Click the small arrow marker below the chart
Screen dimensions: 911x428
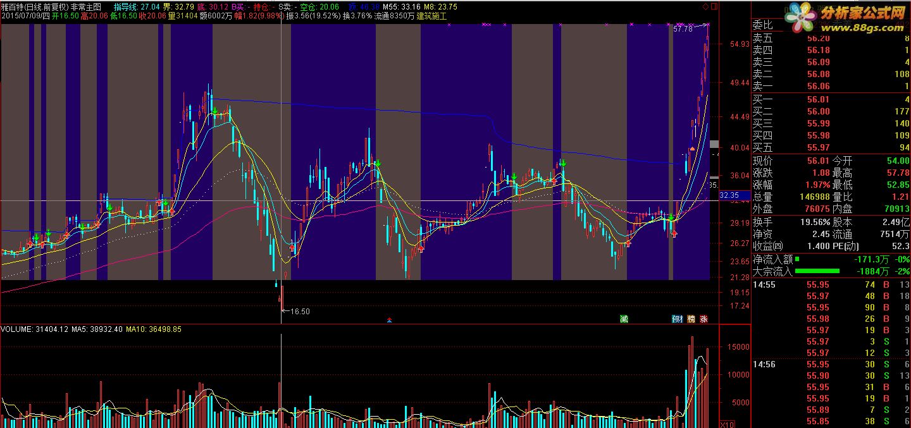(389, 320)
